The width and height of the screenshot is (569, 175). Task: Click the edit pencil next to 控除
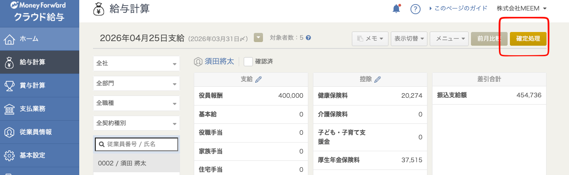coord(378,80)
